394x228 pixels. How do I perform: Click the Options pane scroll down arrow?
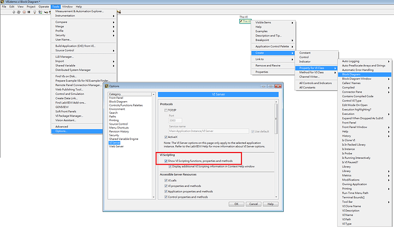[x=276, y=197]
